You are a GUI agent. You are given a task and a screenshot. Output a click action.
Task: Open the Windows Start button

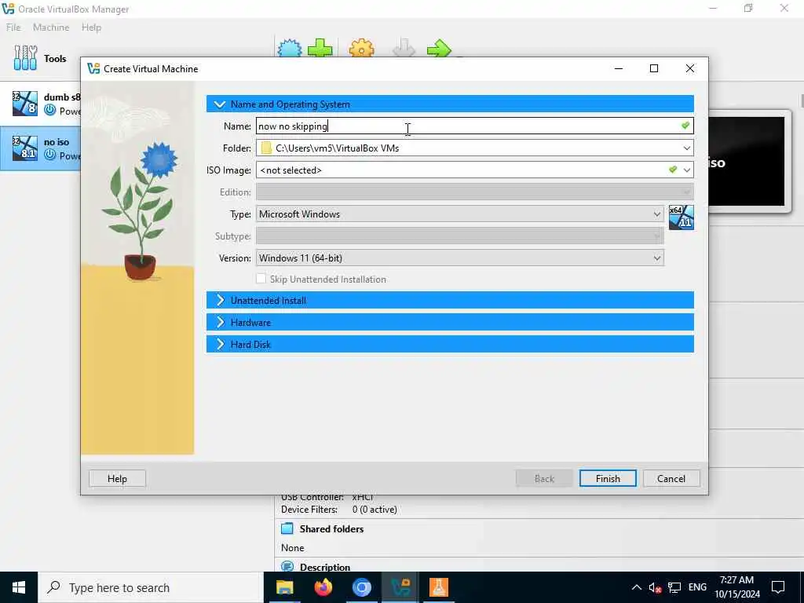[19, 587]
